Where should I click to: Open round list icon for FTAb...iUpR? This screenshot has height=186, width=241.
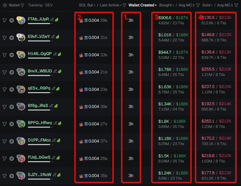click(12, 20)
